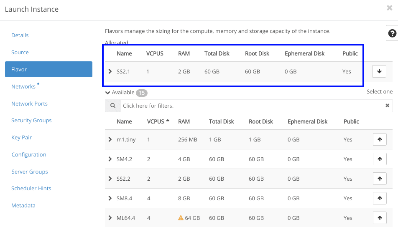Allocate SM4.2 flavor using up arrow
Viewport: 398px width, 227px height.
(x=379, y=159)
